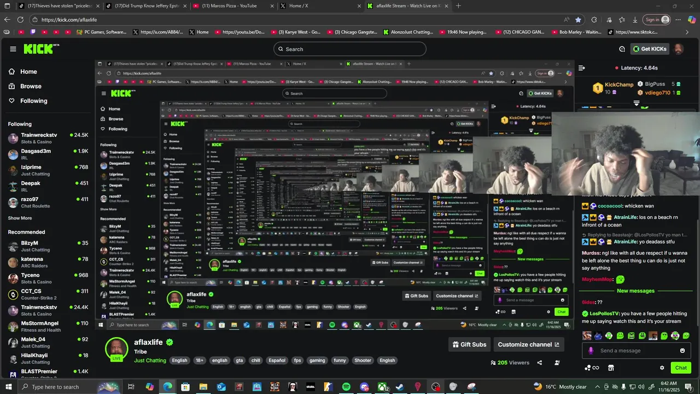Viewport: 700px width, 394px height.
Task: Open CCT_CS Counter-Strike 2 channel
Action: [48, 294]
